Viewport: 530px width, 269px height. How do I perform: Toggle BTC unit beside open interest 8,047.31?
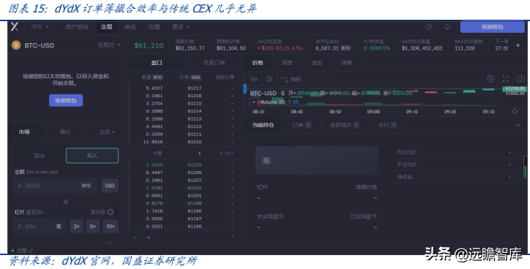click(346, 48)
